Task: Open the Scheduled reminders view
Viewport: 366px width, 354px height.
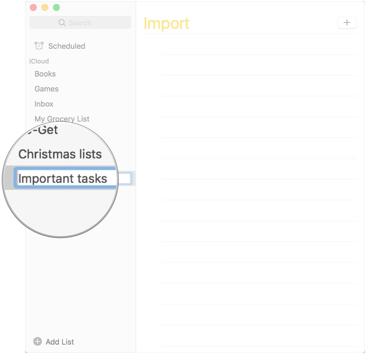Action: click(66, 46)
